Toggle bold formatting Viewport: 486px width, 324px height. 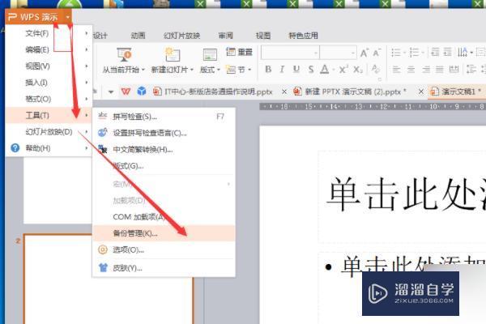click(x=268, y=69)
